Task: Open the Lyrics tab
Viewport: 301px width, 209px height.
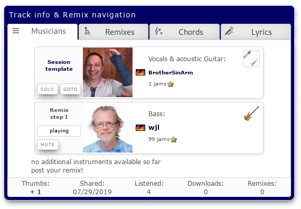Action: [x=256, y=32]
